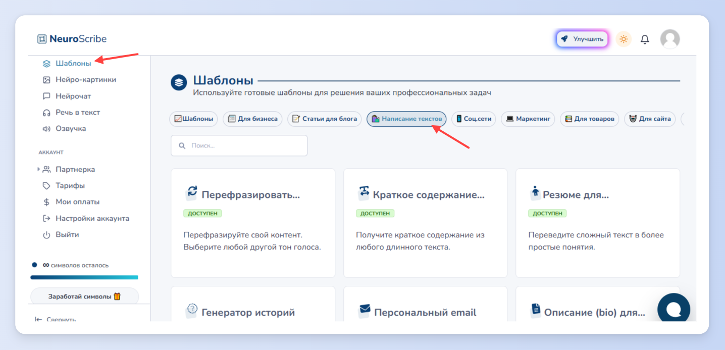This screenshot has height=350, width=725.
Task: Click the NeuroScribe logo
Action: coord(72,39)
